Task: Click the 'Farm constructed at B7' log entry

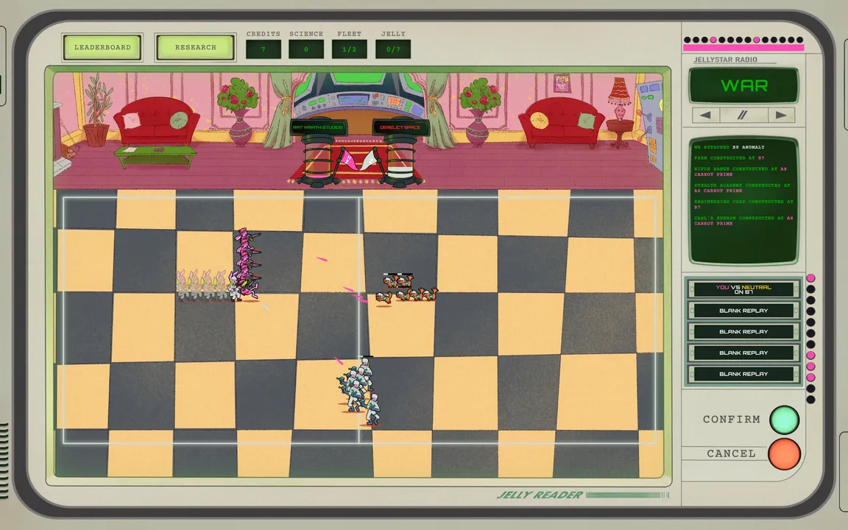Action: (x=729, y=158)
